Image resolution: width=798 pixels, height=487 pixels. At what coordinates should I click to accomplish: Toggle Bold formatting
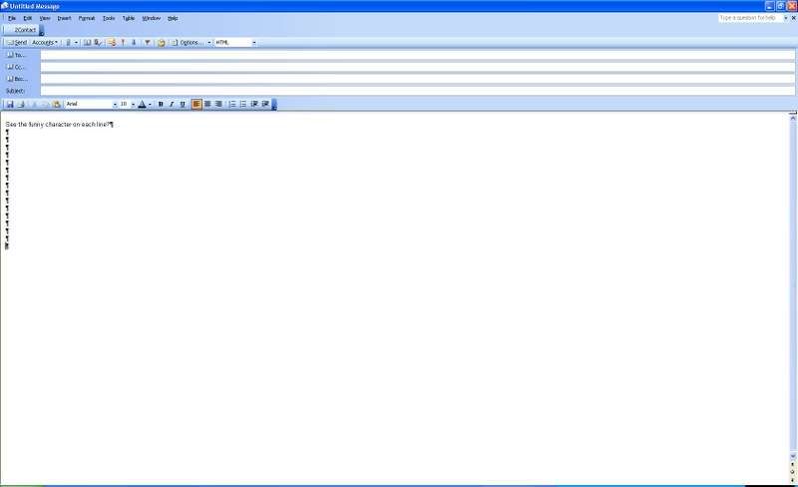pyautogui.click(x=161, y=105)
